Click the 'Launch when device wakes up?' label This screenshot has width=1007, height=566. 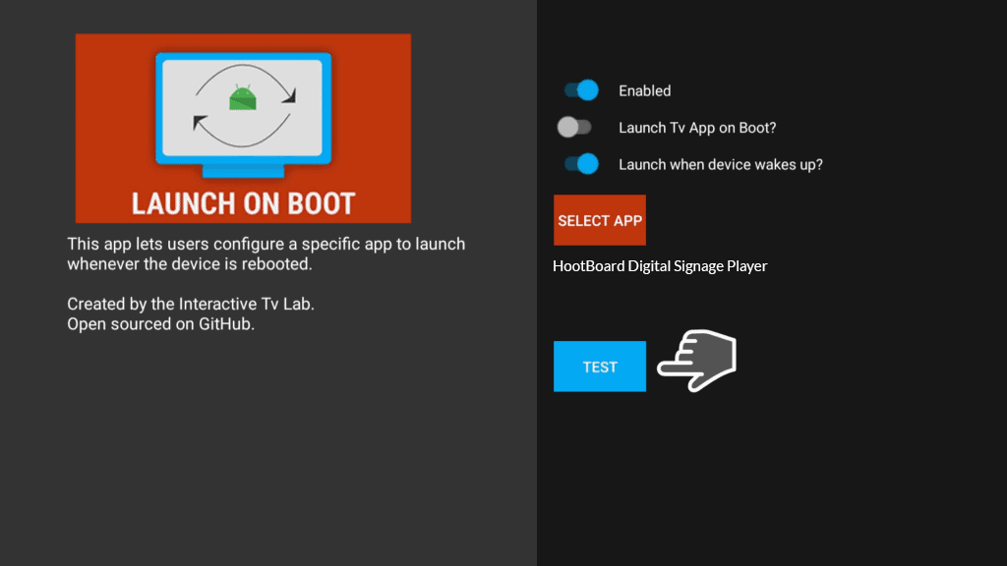720,165
